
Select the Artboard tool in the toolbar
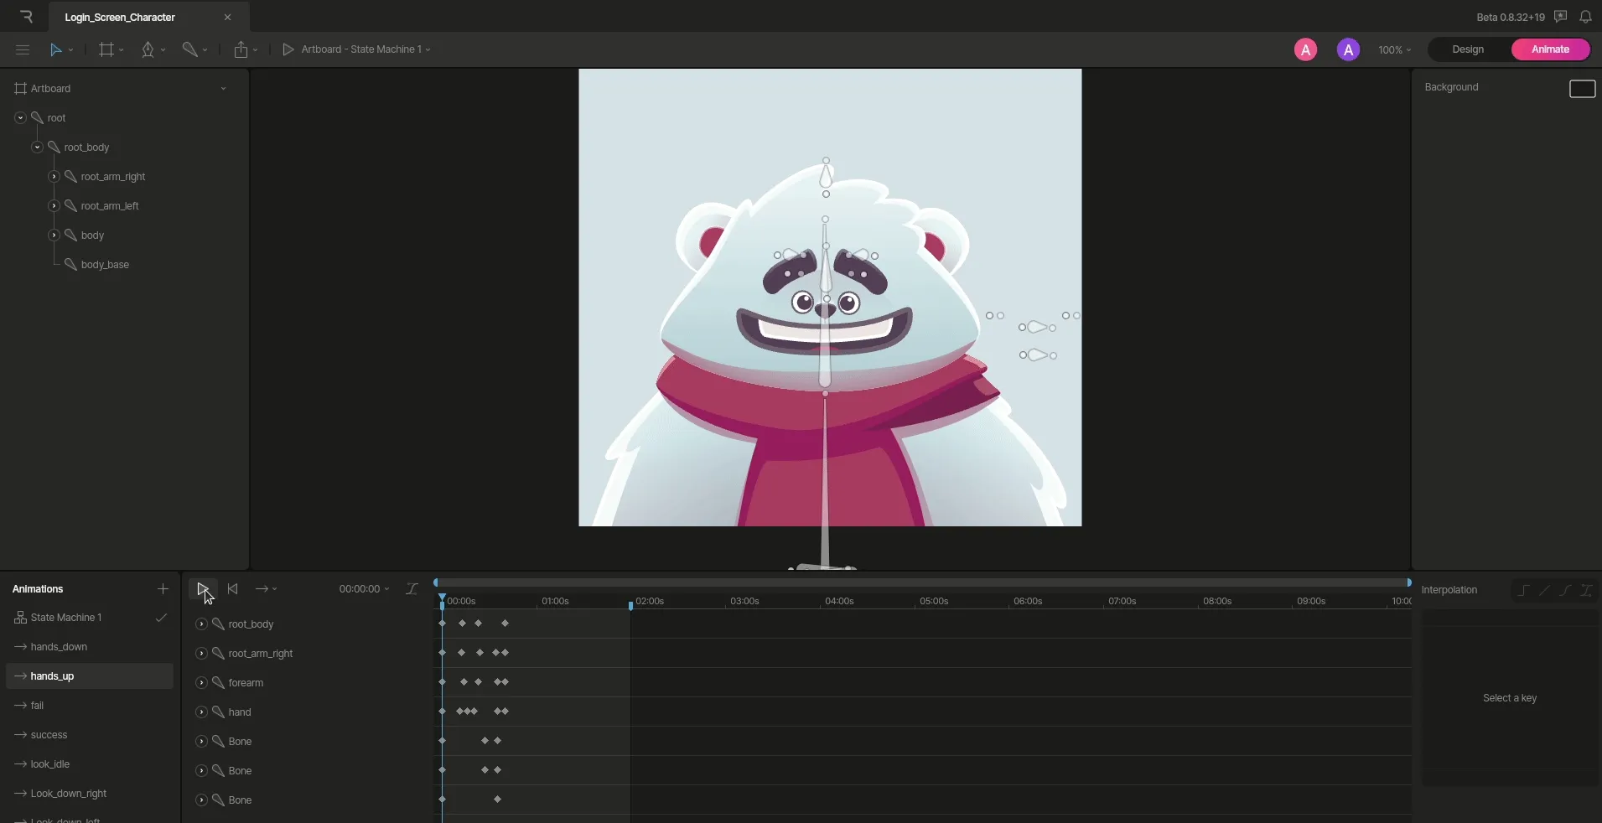point(106,49)
